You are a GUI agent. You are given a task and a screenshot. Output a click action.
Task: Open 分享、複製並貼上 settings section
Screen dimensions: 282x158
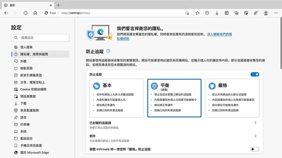[x=40, y=82]
